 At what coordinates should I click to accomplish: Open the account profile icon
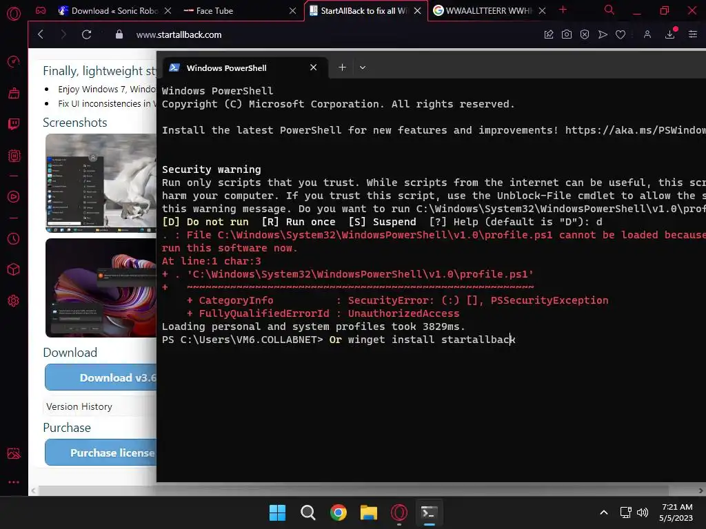click(x=647, y=34)
